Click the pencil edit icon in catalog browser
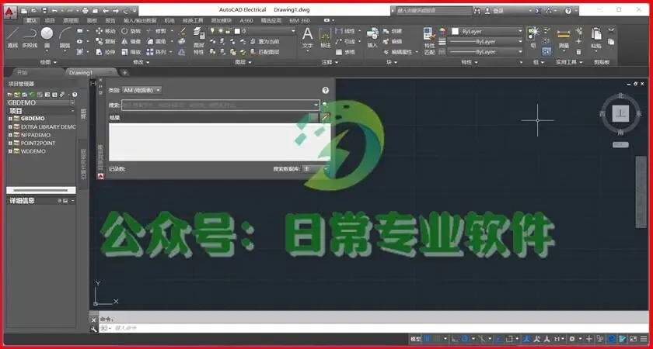The height and width of the screenshot is (349, 653). tap(325, 117)
